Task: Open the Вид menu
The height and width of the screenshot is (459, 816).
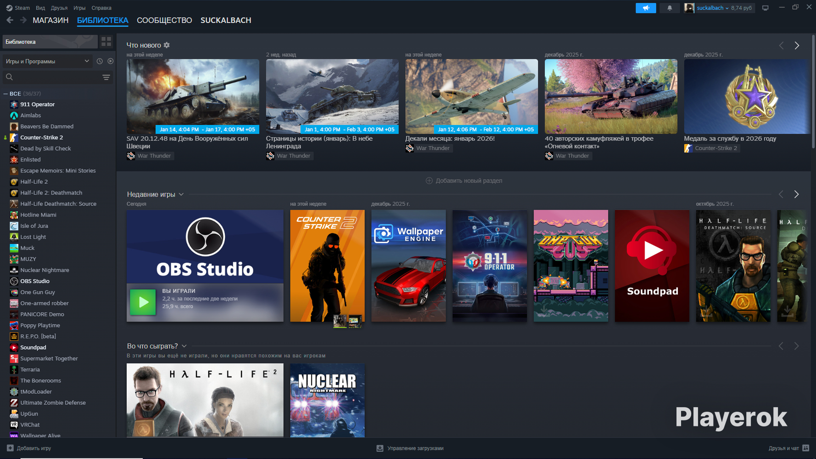Action: [x=40, y=8]
